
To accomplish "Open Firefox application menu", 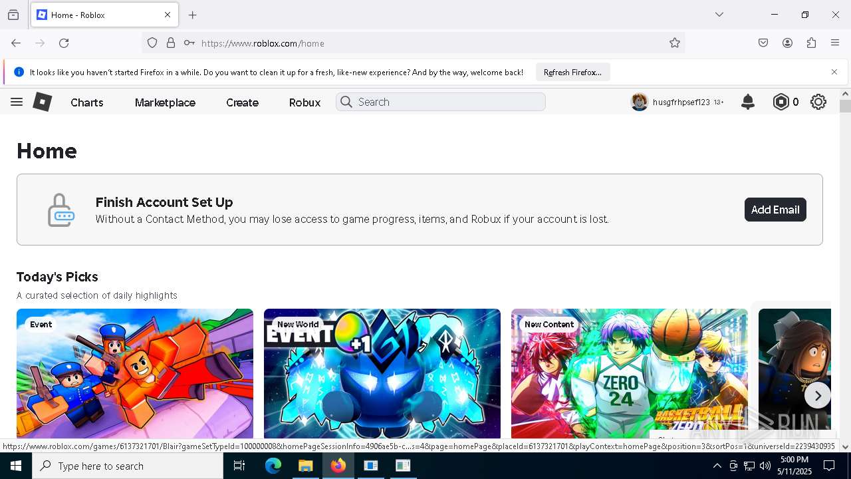I will (x=835, y=43).
